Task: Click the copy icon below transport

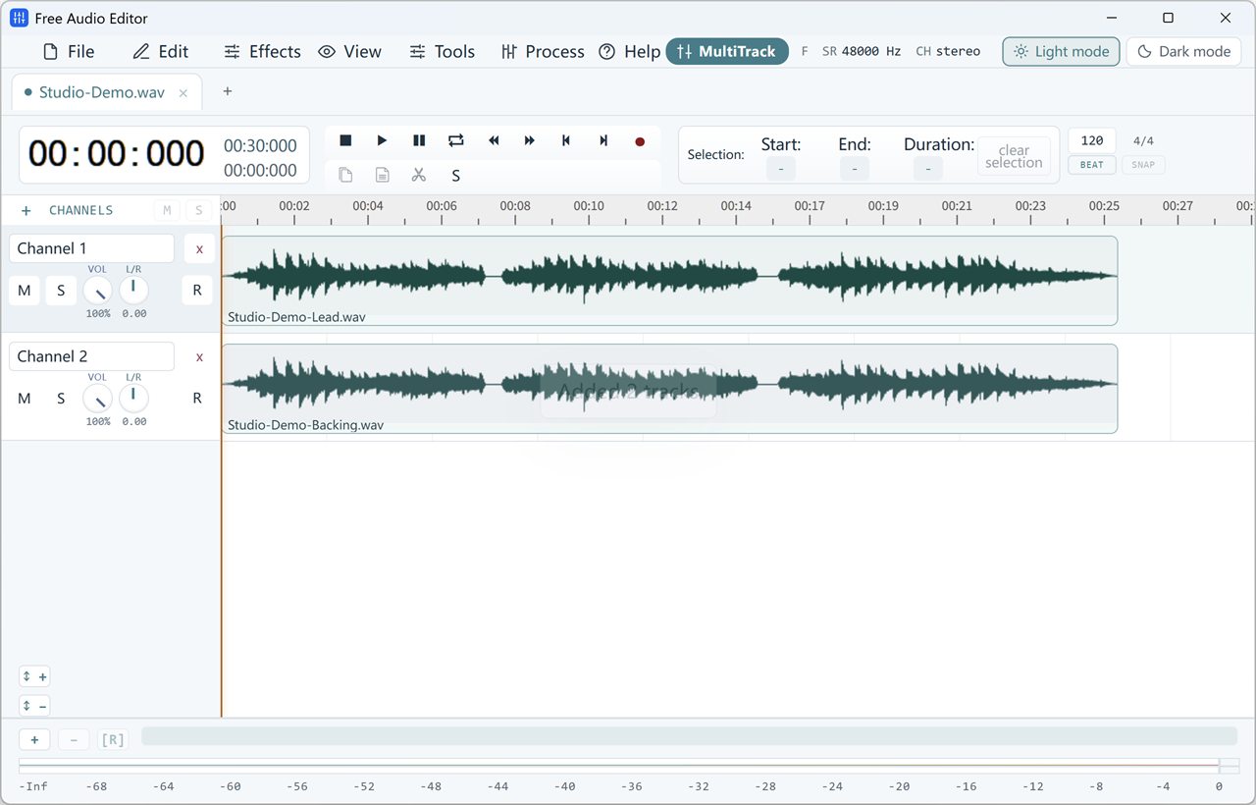Action: (345, 175)
